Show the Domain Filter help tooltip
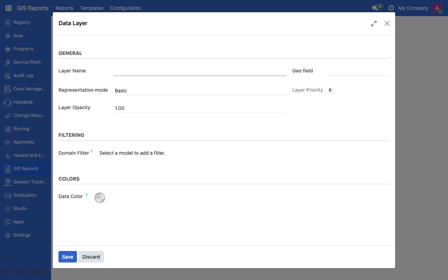Viewport: 448px width, 280px height. point(91,151)
